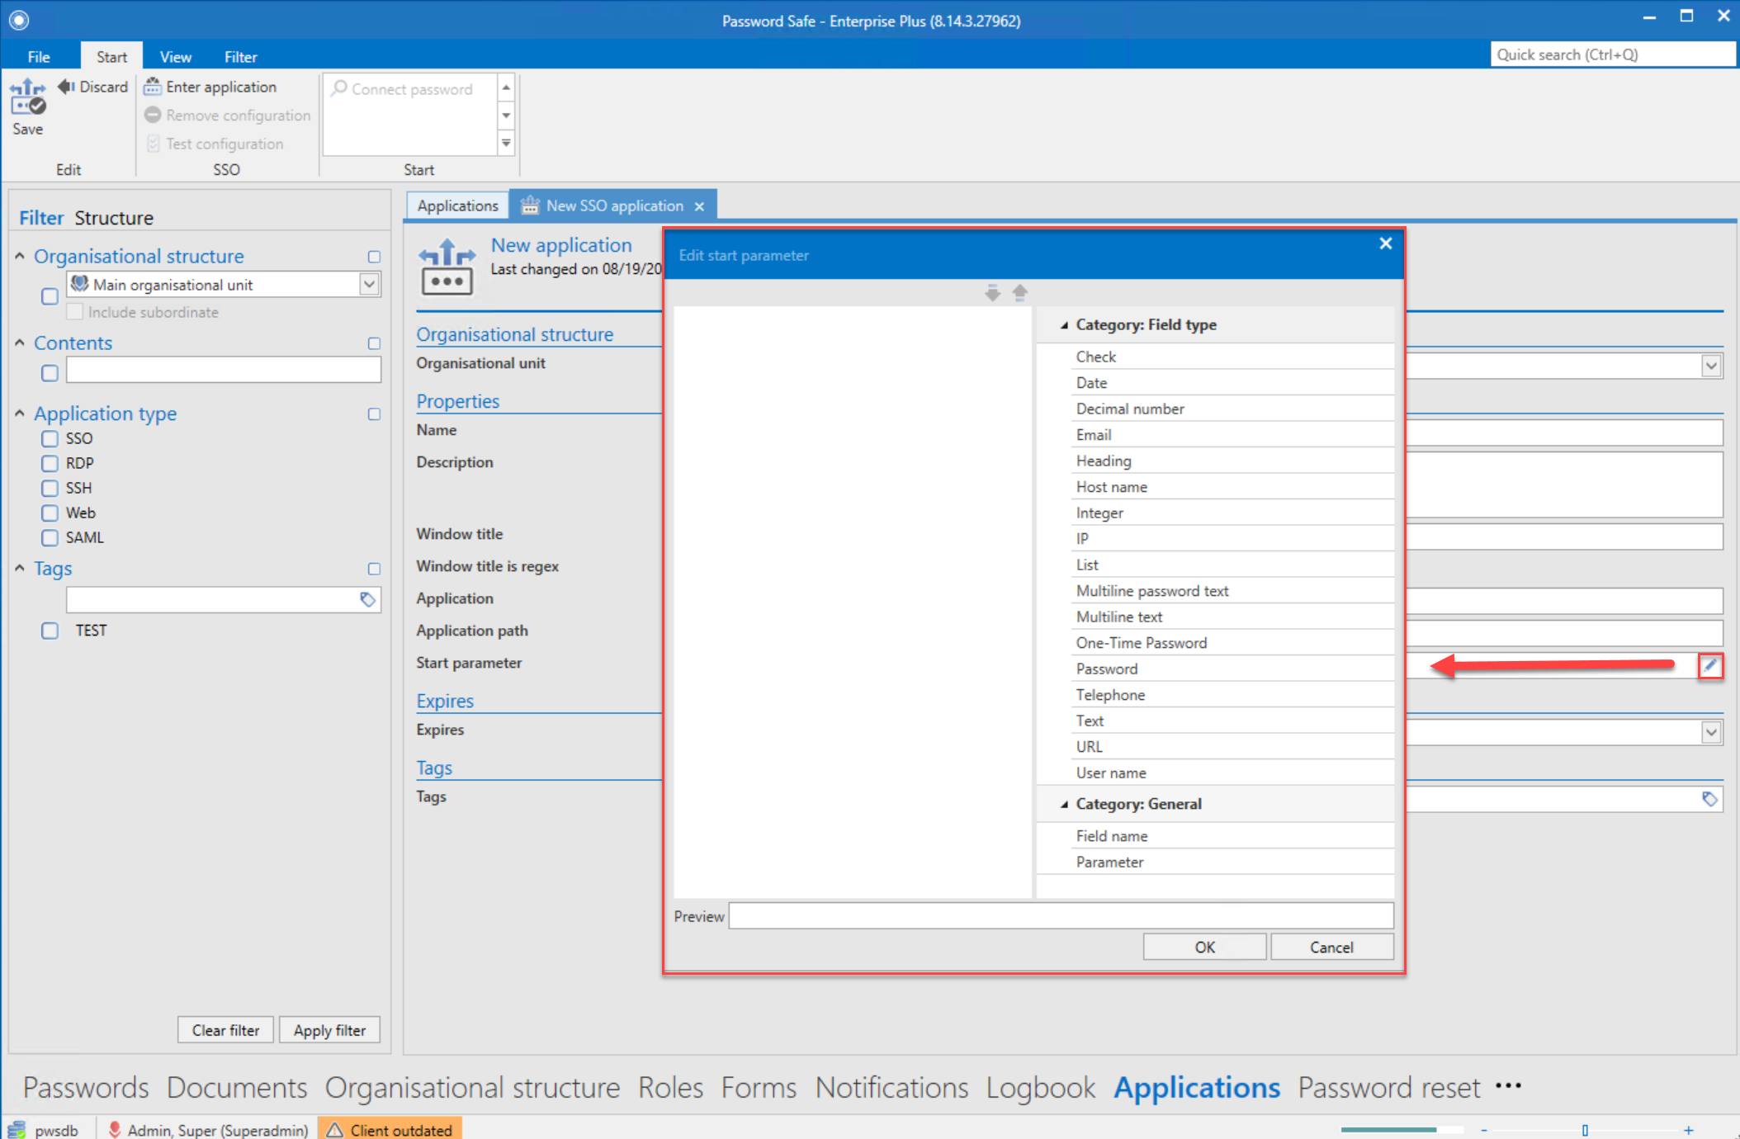Open the Expires dropdown arrow
1740x1139 pixels.
click(1711, 732)
